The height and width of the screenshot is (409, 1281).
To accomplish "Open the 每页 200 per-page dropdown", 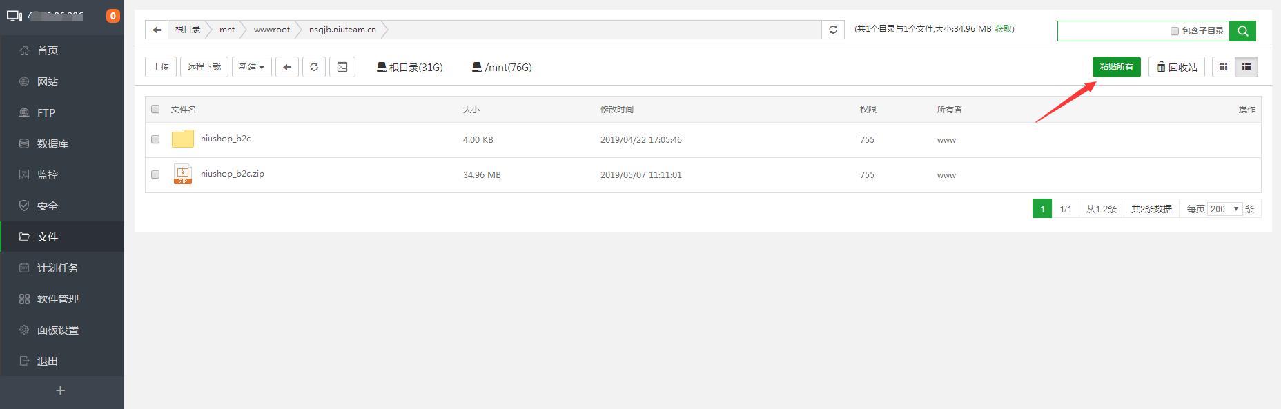I will pyautogui.click(x=1225, y=209).
